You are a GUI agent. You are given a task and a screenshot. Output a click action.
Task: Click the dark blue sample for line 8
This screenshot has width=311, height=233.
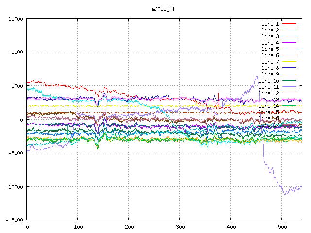point(289,68)
